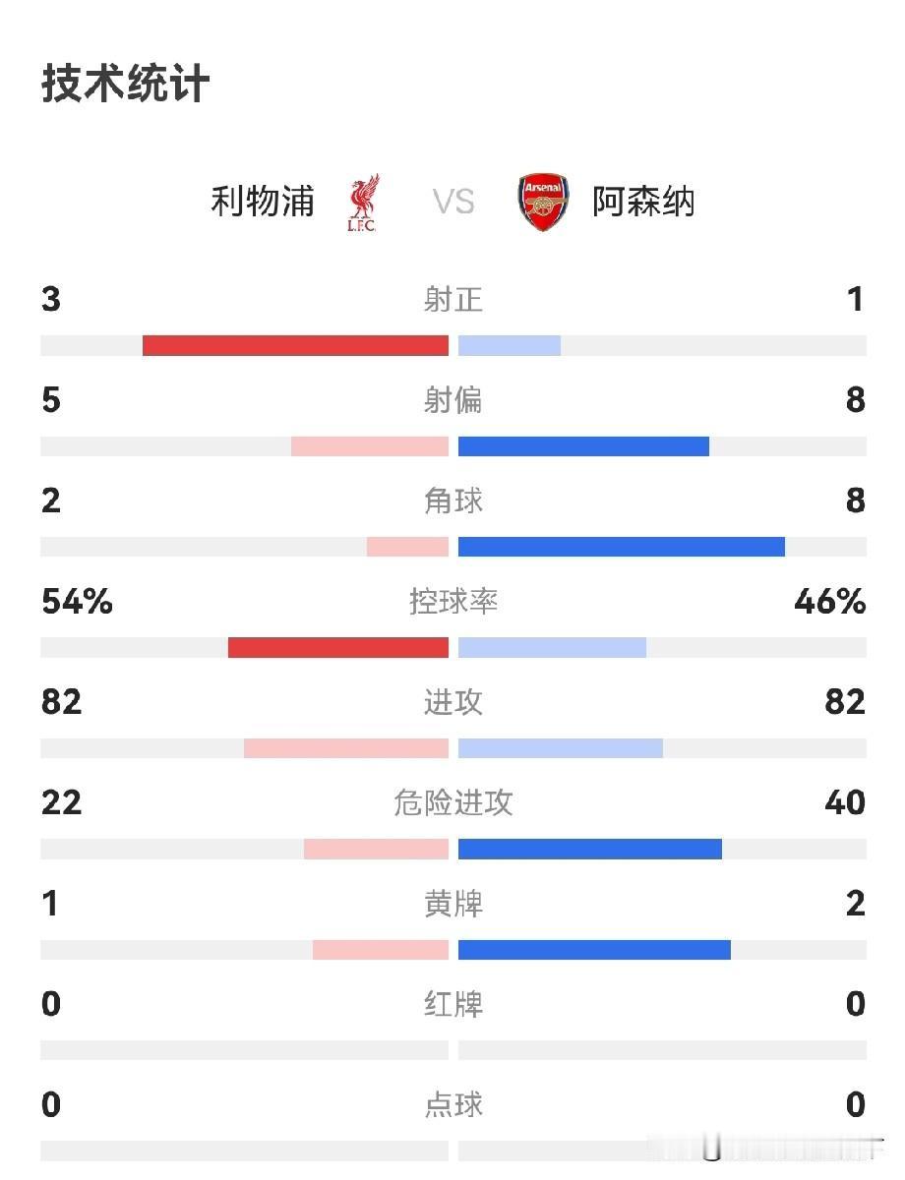Click the 射偏 stat label
This screenshot has width=905, height=1180.
[x=453, y=400]
